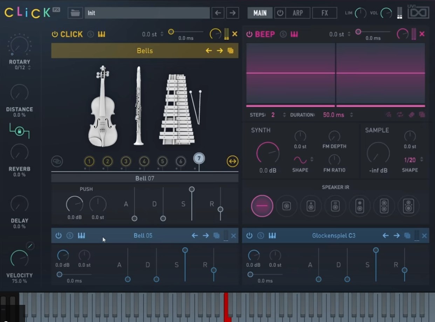
Task: Click the keyboard icon next to CLICK
Action: pos(102,34)
